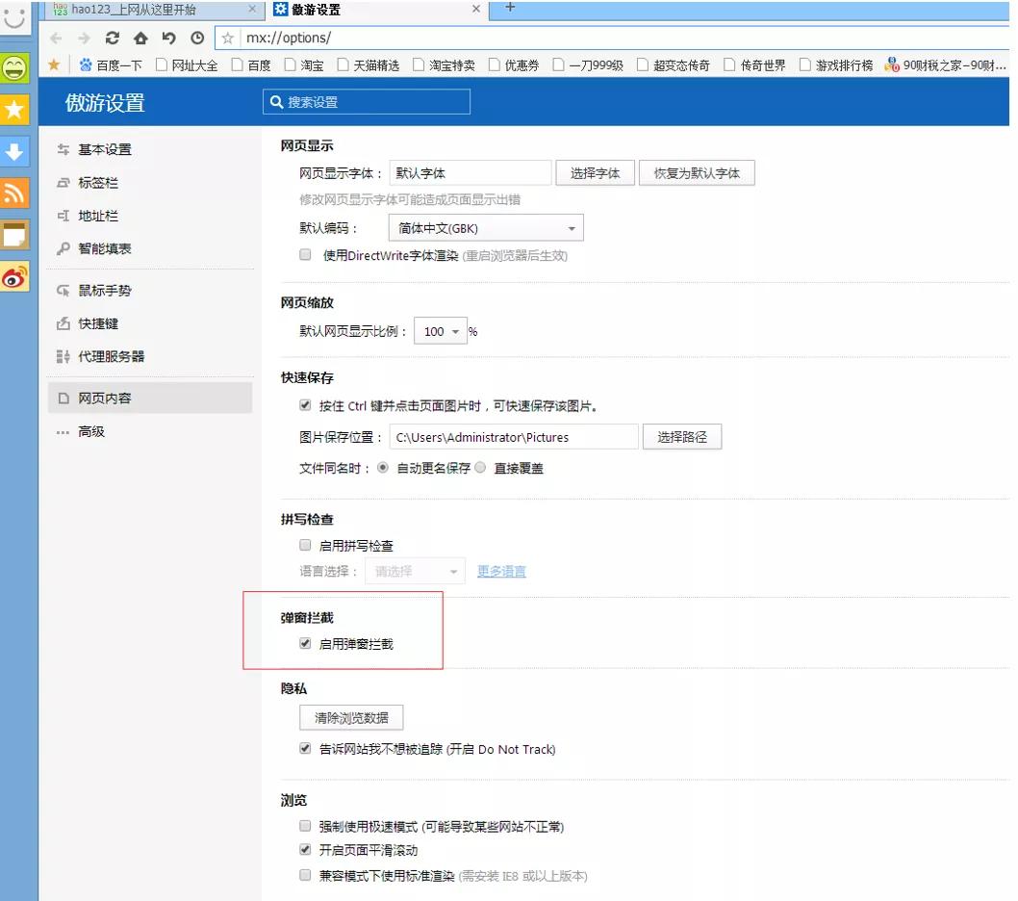The width and height of the screenshot is (1018, 901).
Task: Open the RSS subscriptions sidebar panel
Action: (x=14, y=193)
